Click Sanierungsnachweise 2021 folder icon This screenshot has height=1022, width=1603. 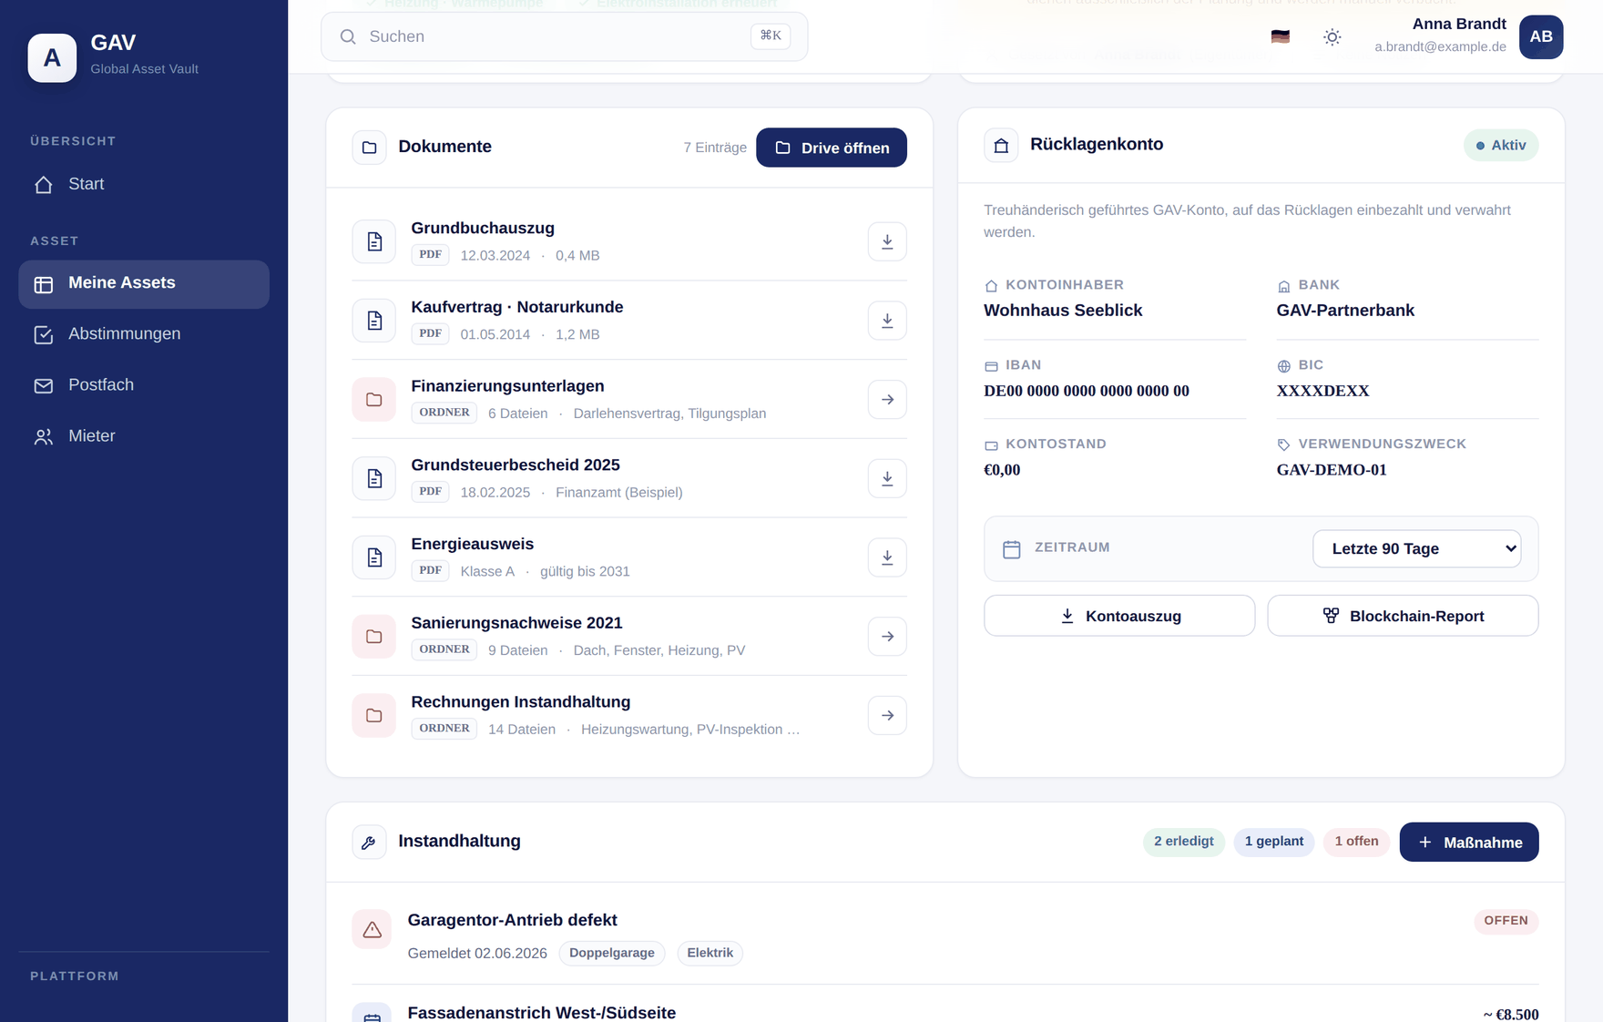374,637
